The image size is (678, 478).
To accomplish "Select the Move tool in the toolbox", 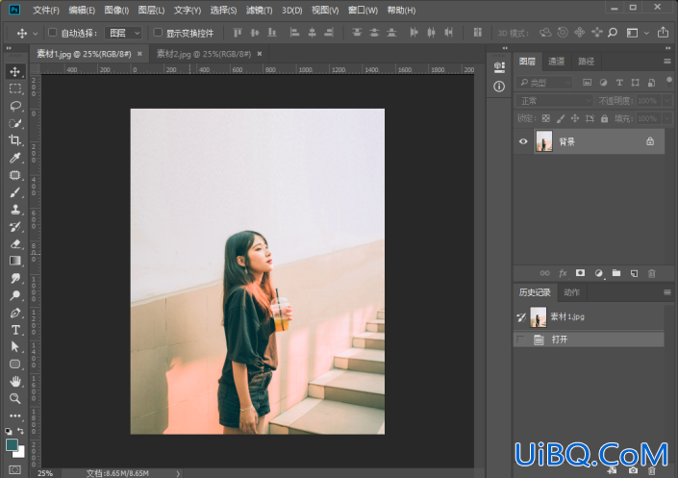I will tap(15, 71).
